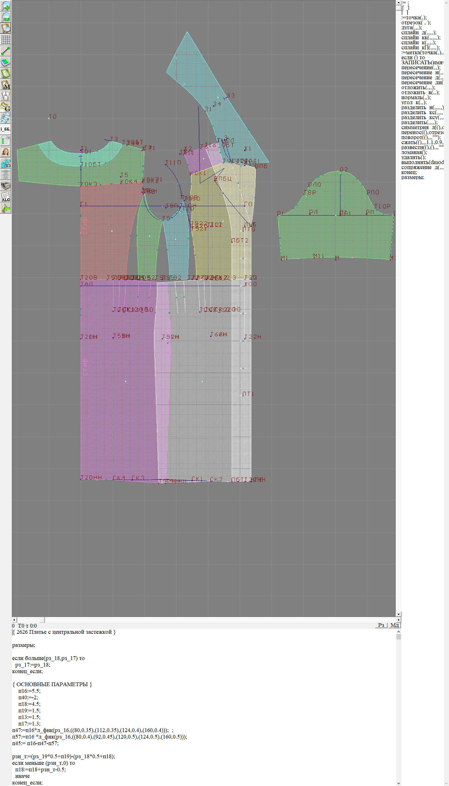The width and height of the screenshot is (449, 786).
Task: Open the ALG algorithm icon
Action: [x=6, y=197]
